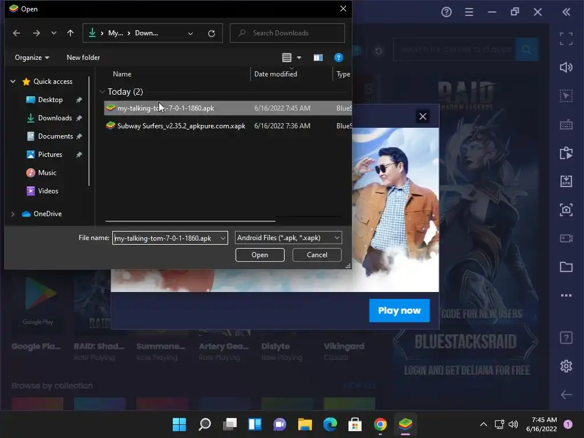
Task: Show hidden system tray icons chevron
Action: coord(483,424)
